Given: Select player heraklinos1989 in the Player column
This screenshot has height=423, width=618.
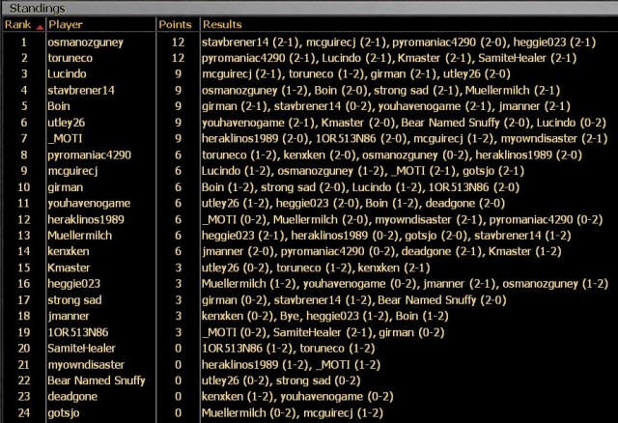Looking at the screenshot, I should click(x=86, y=219).
